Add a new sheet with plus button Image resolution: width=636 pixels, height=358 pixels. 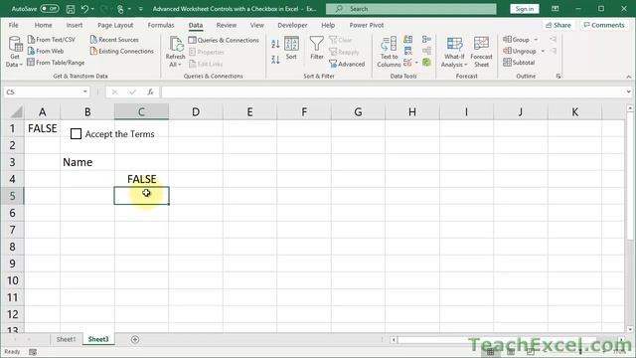point(135,339)
